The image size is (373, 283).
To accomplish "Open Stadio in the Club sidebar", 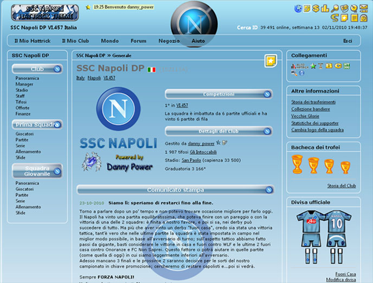I will point(22,90).
